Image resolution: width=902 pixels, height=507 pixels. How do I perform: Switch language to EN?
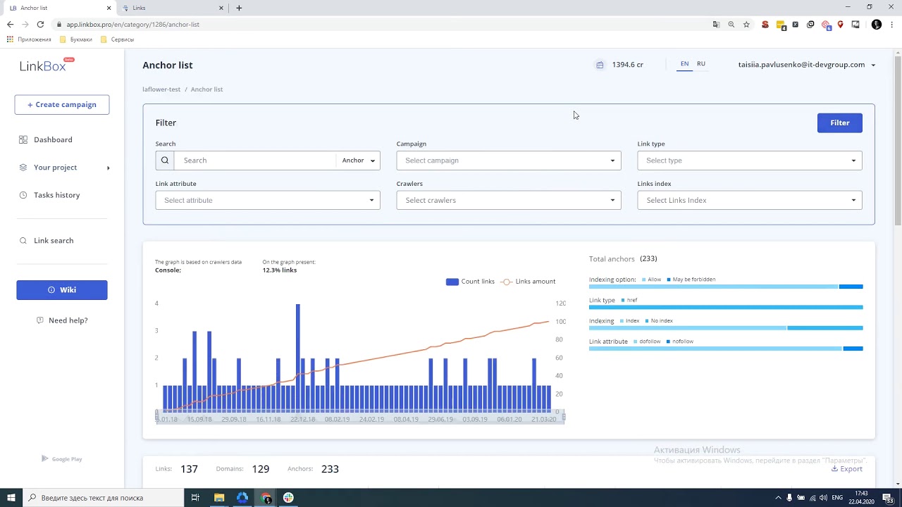click(684, 64)
